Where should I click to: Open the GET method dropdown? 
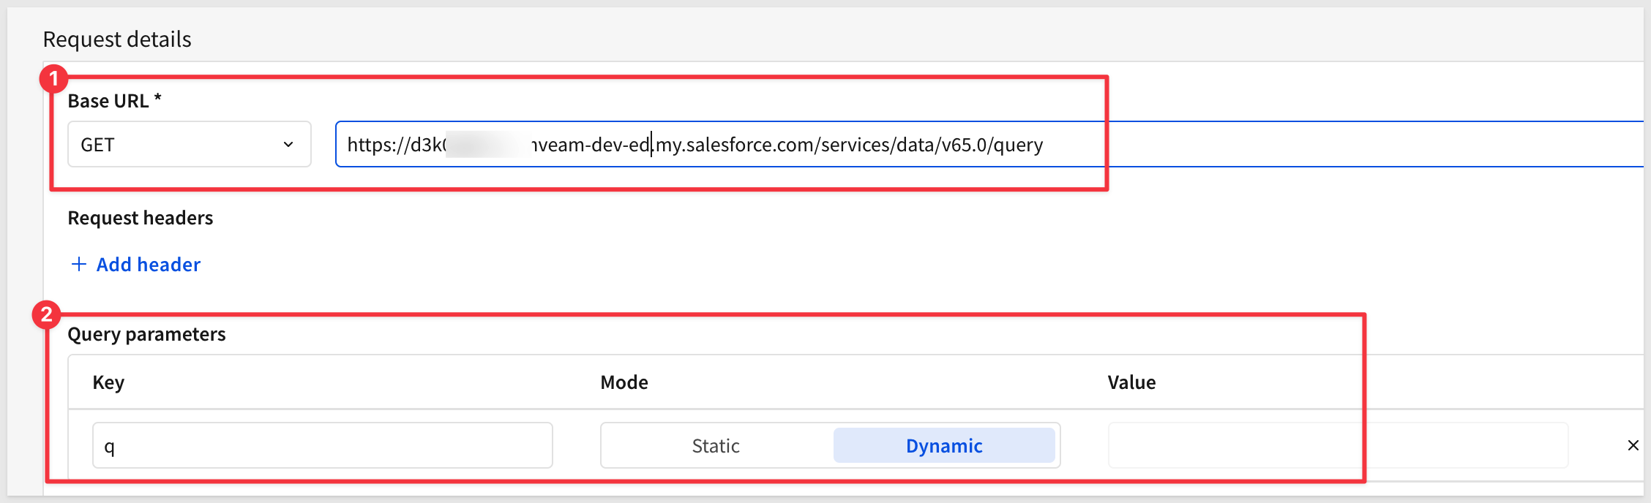[x=189, y=145]
